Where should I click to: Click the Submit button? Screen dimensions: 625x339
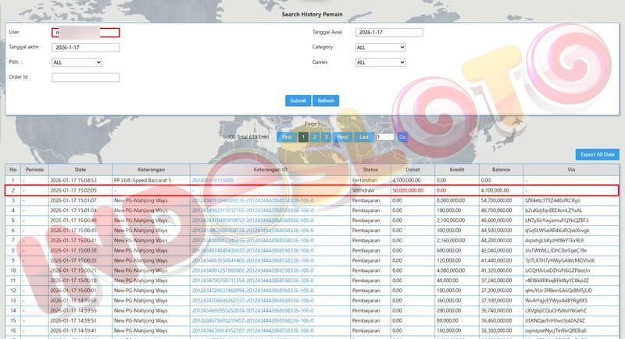click(x=298, y=101)
